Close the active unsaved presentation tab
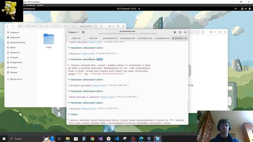The image size is (253, 142). click(x=185, y=38)
